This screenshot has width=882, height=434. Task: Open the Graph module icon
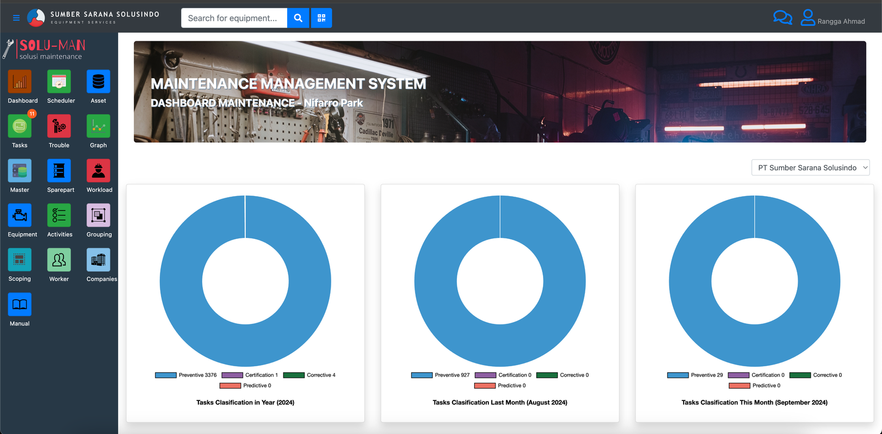(98, 126)
